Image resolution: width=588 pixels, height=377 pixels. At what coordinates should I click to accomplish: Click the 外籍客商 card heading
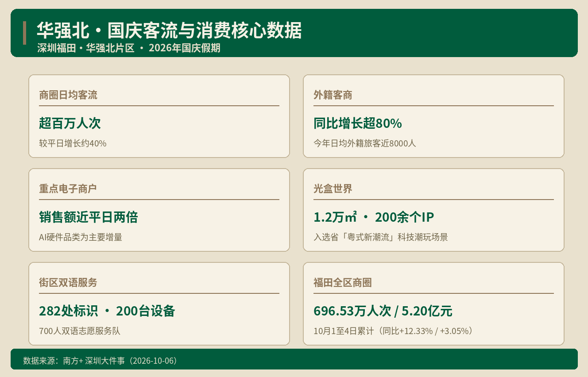click(333, 95)
